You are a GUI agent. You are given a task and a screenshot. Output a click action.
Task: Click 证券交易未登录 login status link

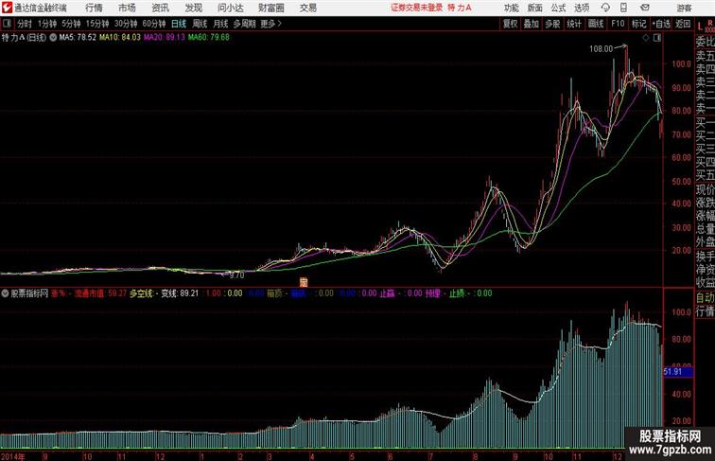point(417,8)
